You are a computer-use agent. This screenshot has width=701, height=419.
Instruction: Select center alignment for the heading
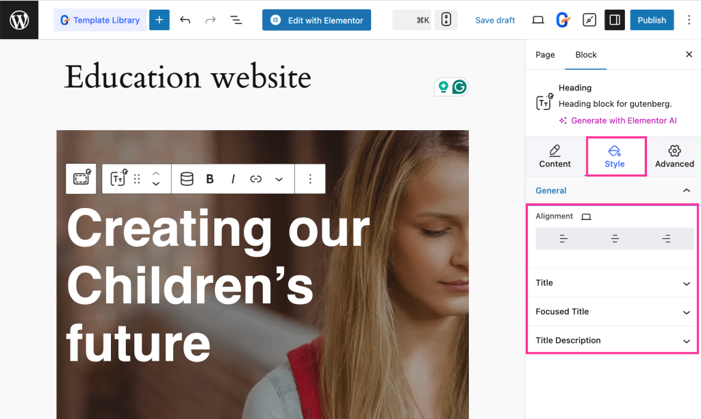tap(614, 238)
